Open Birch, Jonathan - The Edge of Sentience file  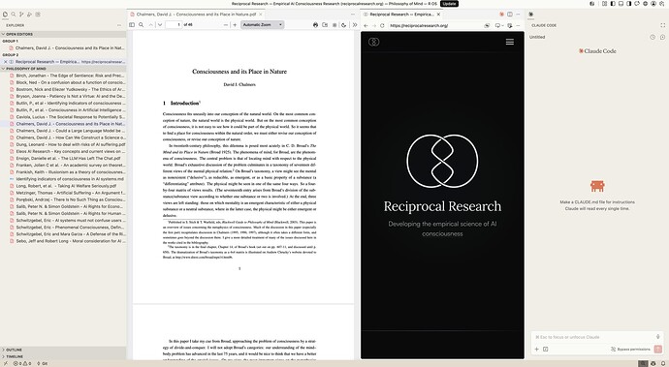63,76
